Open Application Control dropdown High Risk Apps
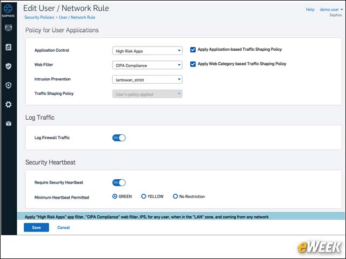The height and width of the screenshot is (259, 346). click(147, 51)
